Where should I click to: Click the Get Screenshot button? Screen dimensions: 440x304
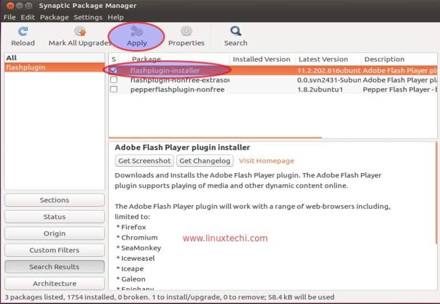click(x=144, y=161)
